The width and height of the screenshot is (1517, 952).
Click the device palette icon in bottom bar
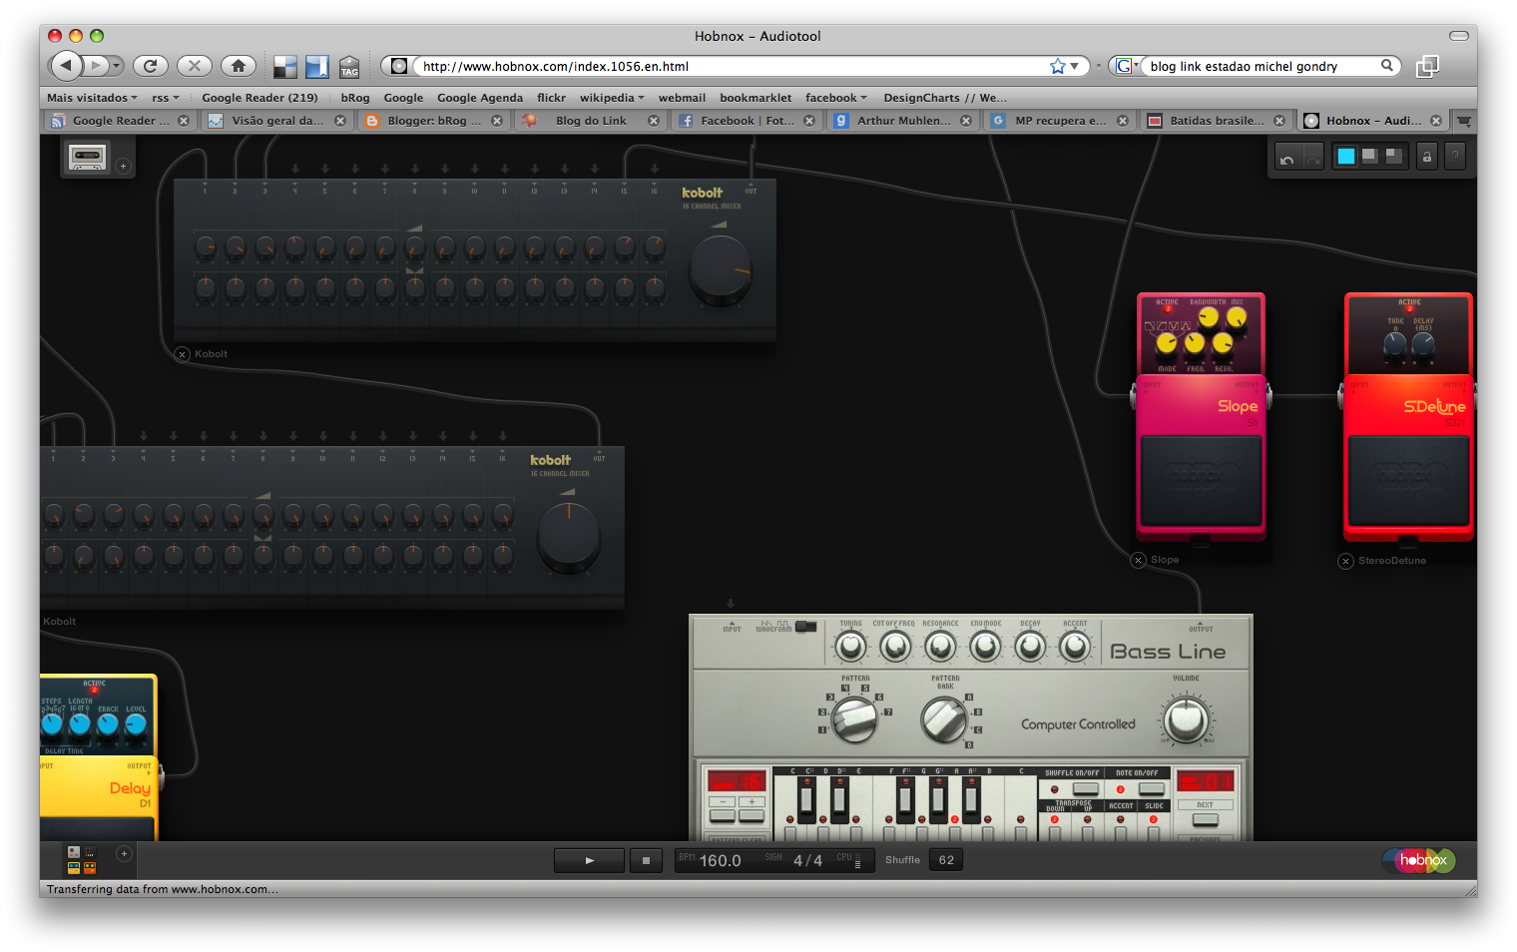pyautogui.click(x=81, y=860)
